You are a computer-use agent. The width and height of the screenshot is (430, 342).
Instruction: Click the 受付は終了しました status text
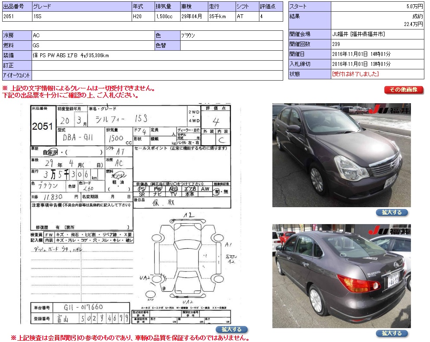(355, 74)
